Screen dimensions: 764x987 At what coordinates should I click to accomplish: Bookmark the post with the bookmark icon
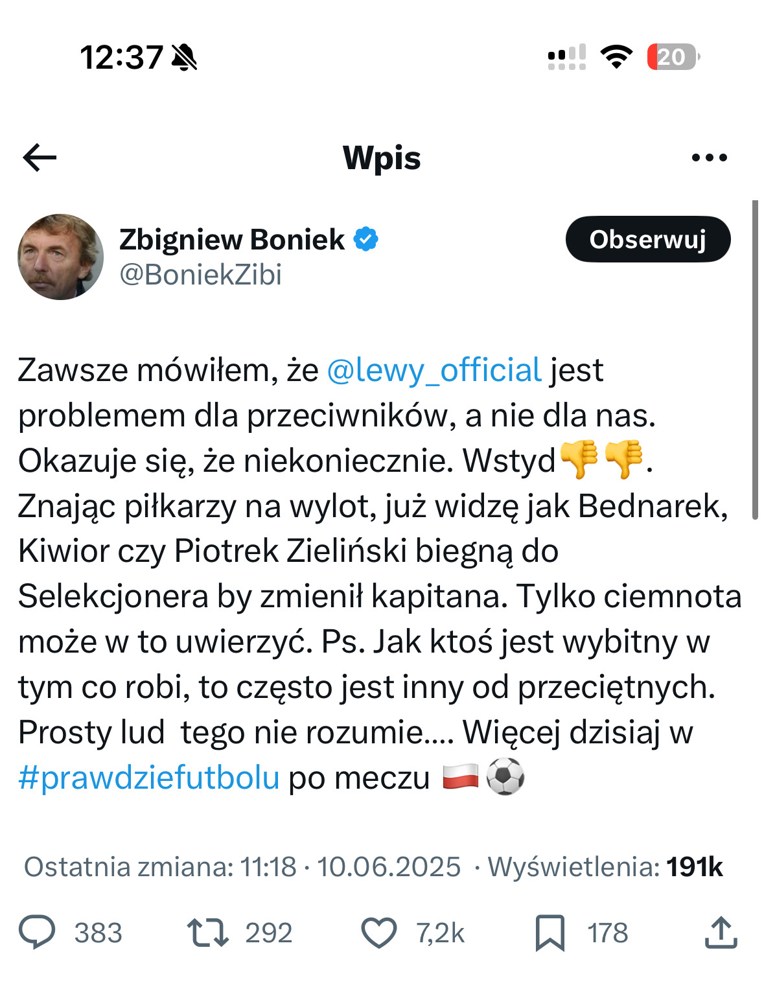[x=550, y=933]
